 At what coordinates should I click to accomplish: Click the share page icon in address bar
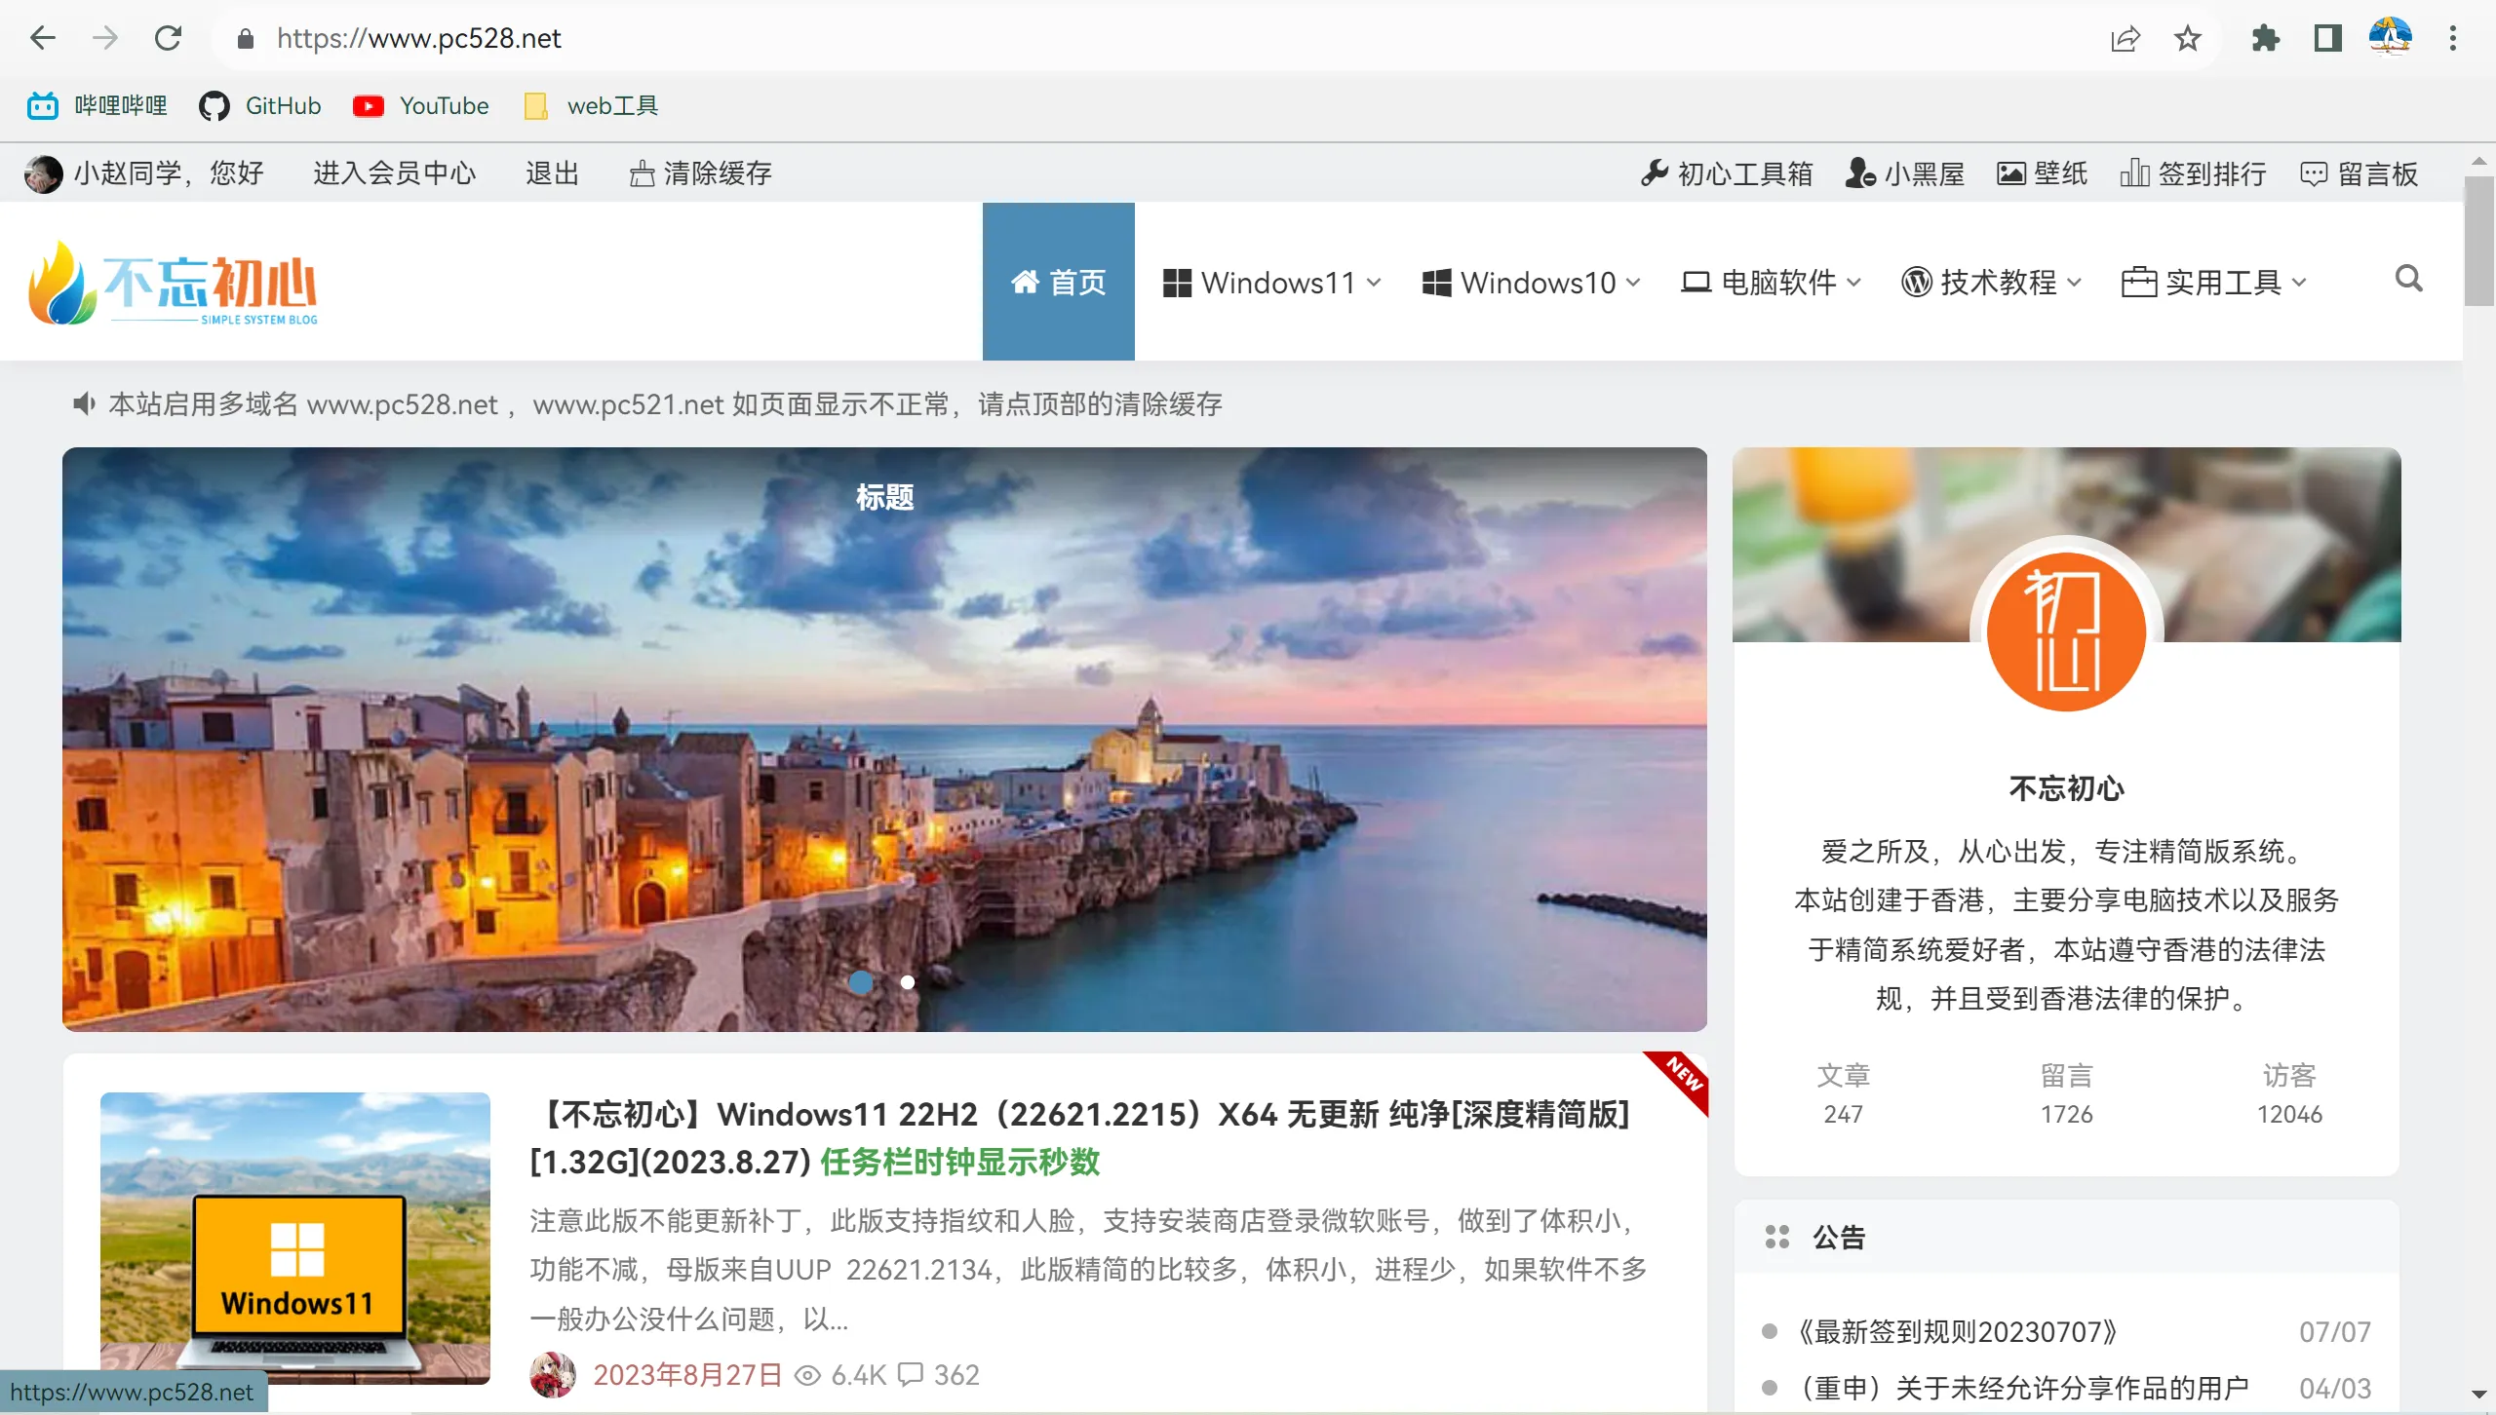(2125, 39)
